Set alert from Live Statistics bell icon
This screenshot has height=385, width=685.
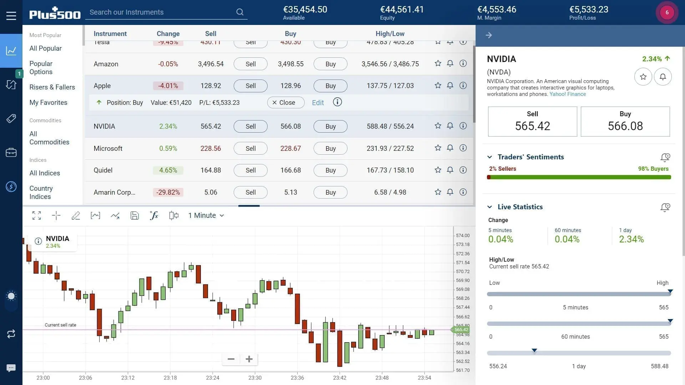click(x=665, y=207)
